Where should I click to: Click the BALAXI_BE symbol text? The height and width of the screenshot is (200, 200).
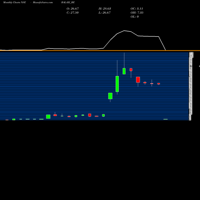click(68, 2)
